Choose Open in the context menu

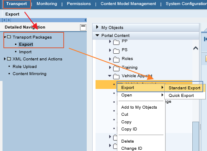coord(141,95)
